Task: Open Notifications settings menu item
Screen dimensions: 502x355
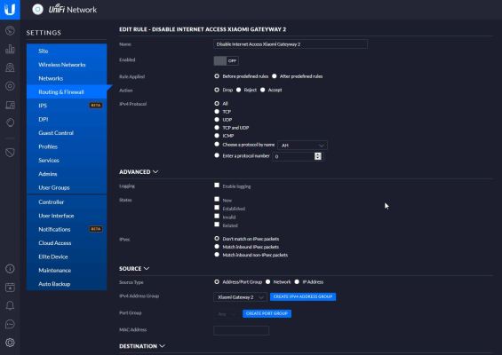Action: pyautogui.click(x=67, y=229)
